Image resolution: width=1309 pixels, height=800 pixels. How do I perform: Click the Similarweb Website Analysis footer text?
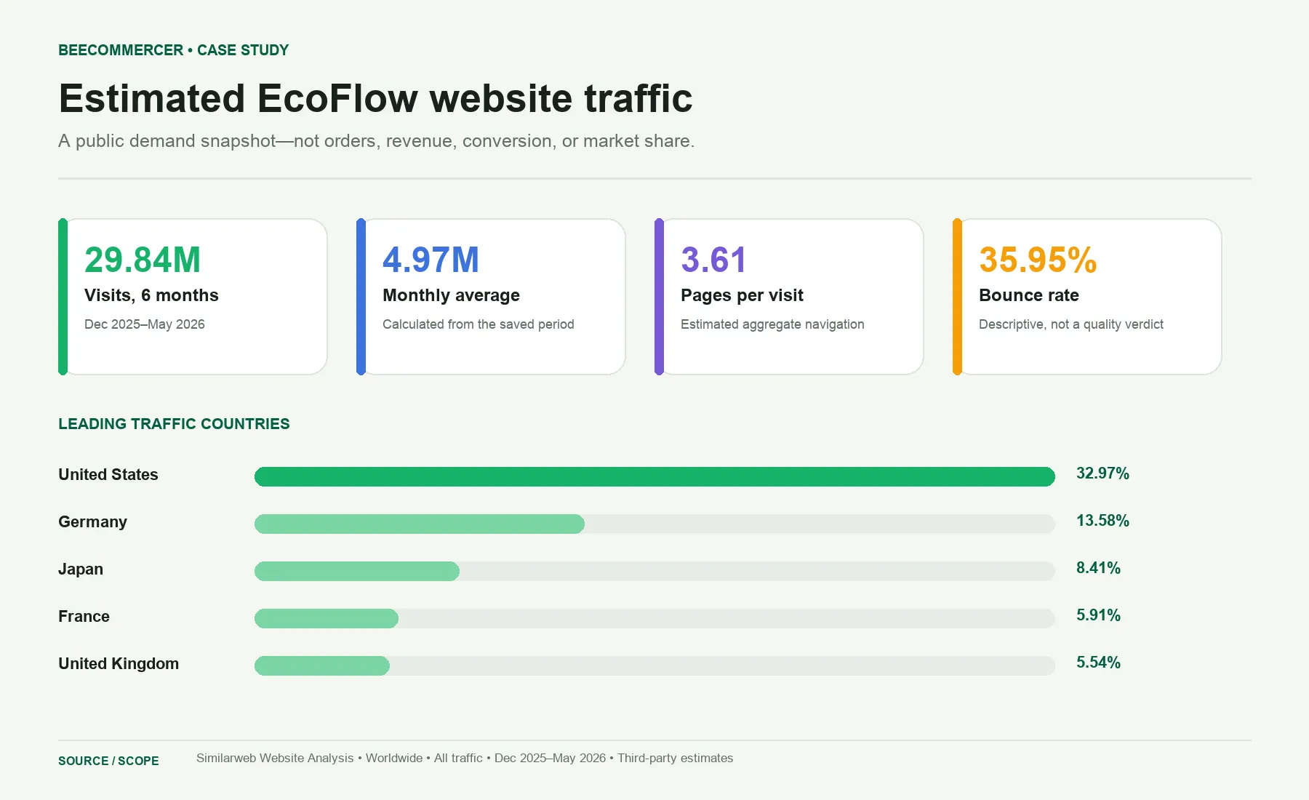coord(465,758)
